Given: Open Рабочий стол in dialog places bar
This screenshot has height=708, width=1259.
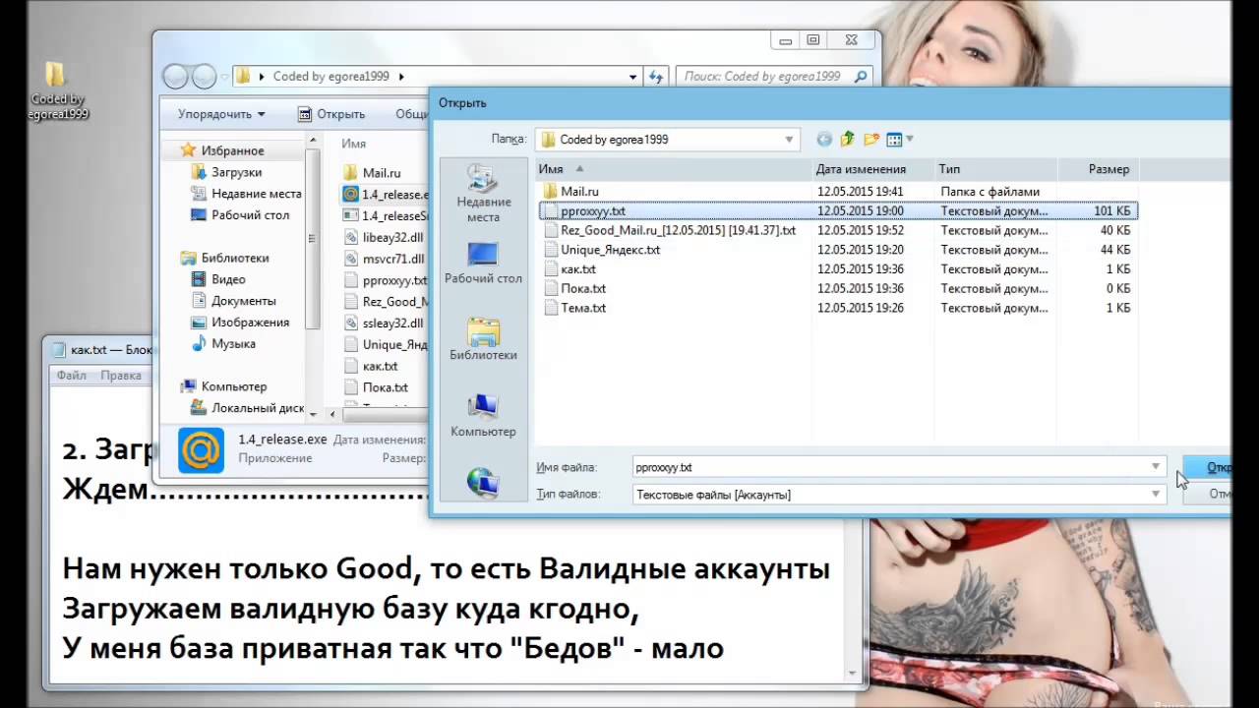Looking at the screenshot, I should click(x=483, y=263).
